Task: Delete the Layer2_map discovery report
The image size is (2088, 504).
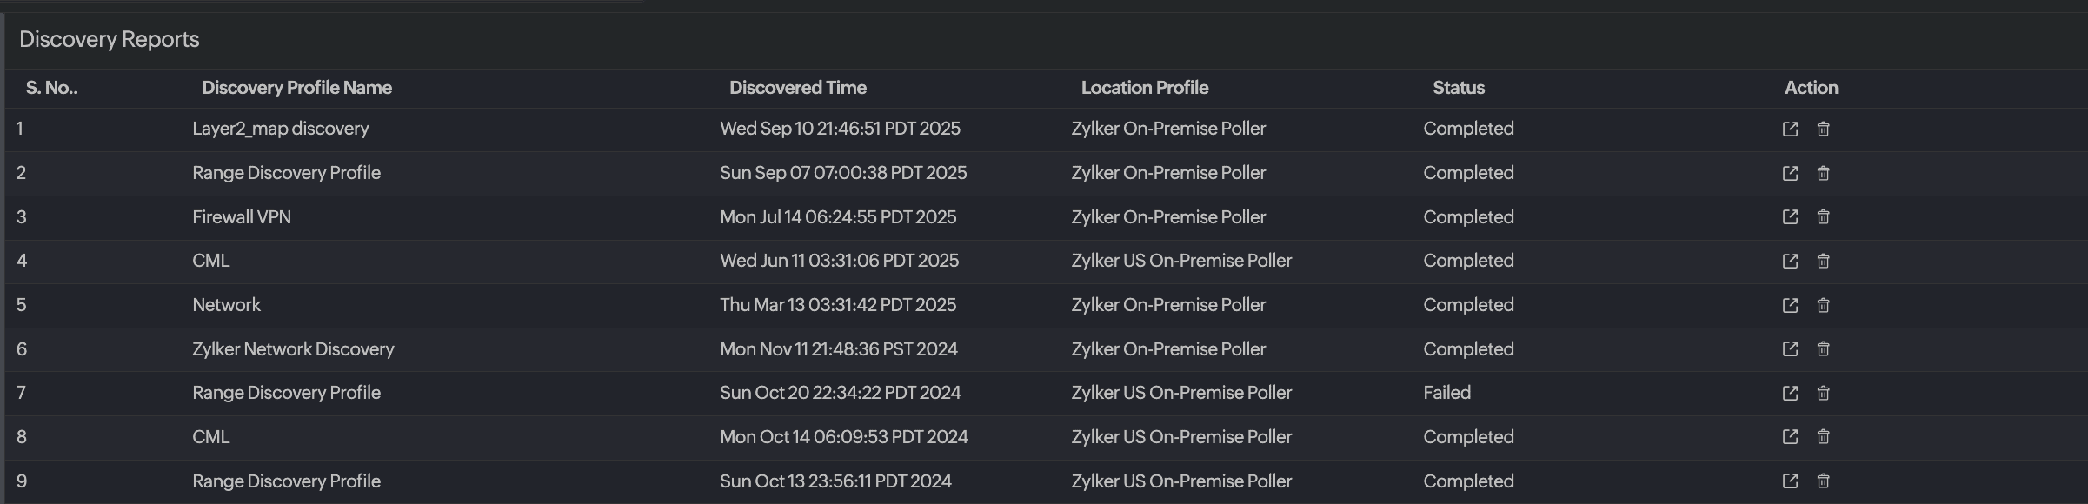Action: tap(1823, 129)
